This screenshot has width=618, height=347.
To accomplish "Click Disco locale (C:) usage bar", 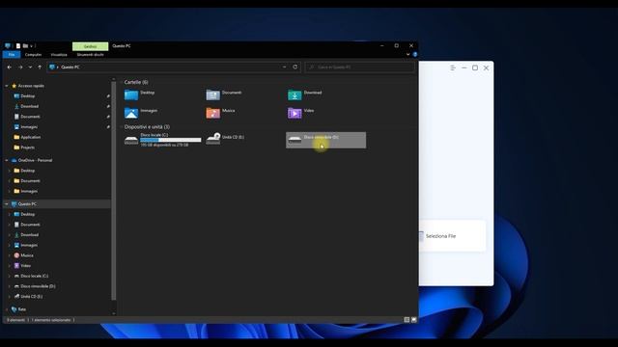I will [x=171, y=140].
